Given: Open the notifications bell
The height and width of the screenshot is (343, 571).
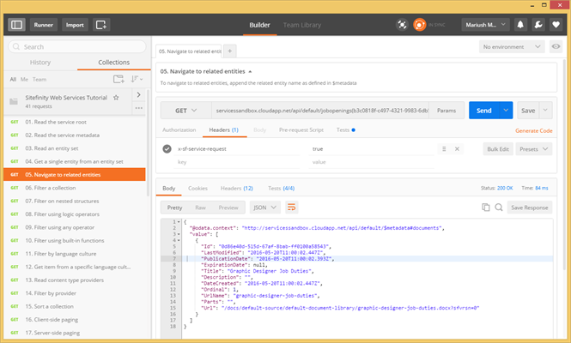Looking at the screenshot, I should (x=521, y=25).
